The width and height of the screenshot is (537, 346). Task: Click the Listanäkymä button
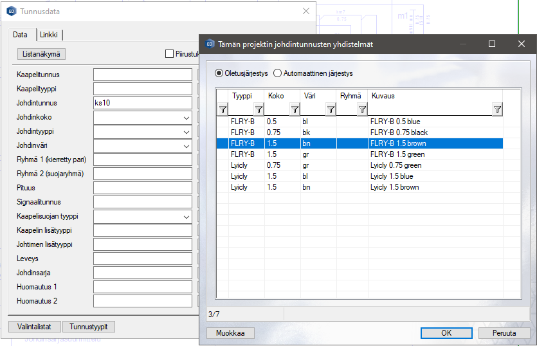(41, 55)
